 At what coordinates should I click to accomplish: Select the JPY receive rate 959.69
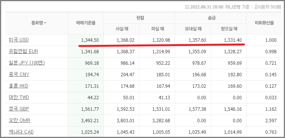click(235, 63)
